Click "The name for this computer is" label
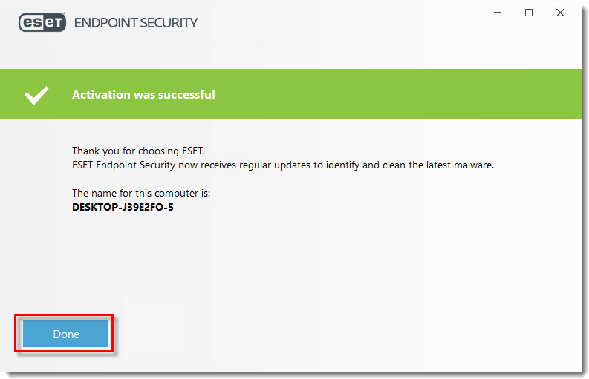The width and height of the screenshot is (589, 379). click(x=141, y=194)
